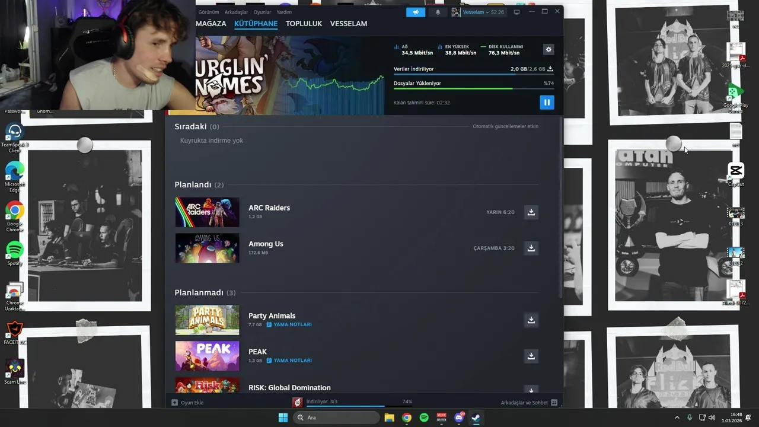Screen dimensions: 759x427
Task: Click downloads list scrollbar
Action: point(560,208)
